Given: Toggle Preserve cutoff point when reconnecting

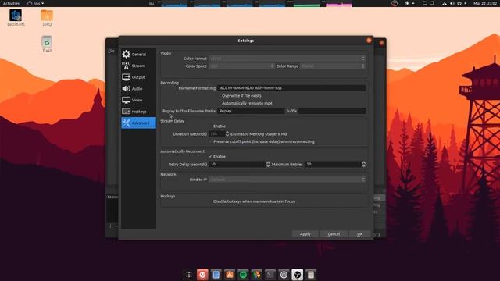Looking at the screenshot, I should pyautogui.click(x=262, y=141).
